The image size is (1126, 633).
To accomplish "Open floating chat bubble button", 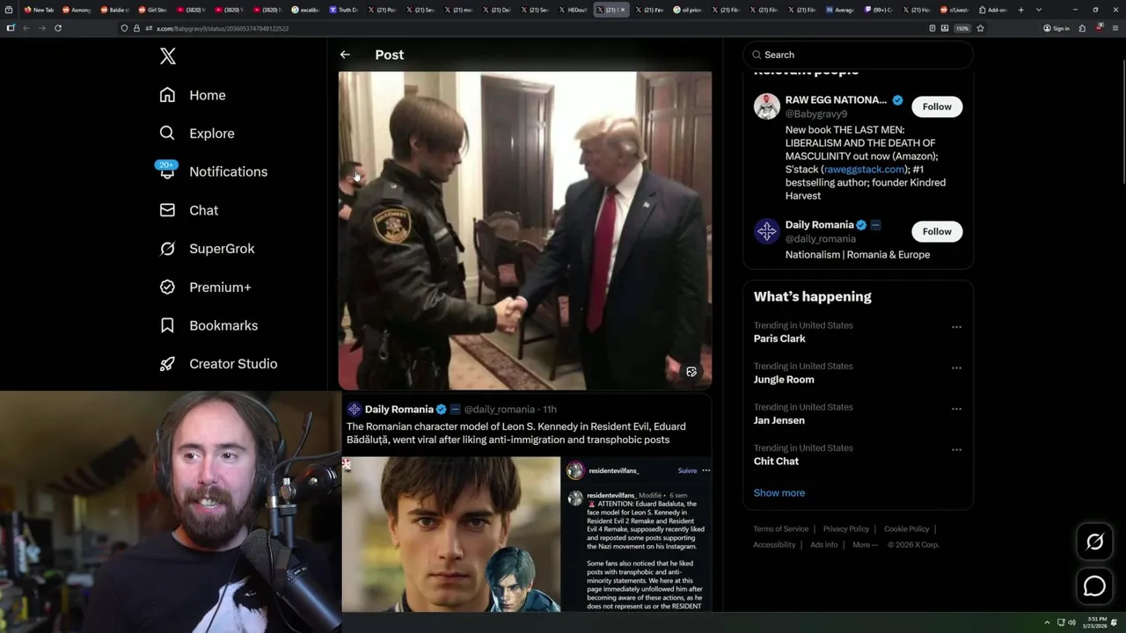I will tap(1094, 586).
